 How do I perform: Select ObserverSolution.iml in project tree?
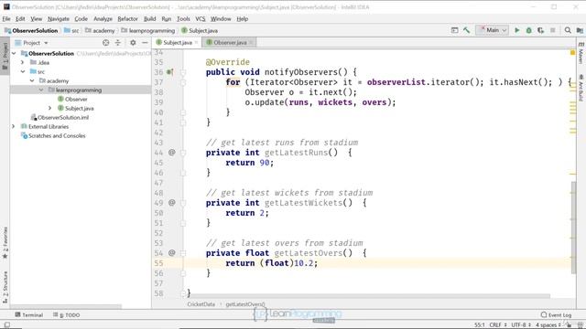(x=63, y=117)
